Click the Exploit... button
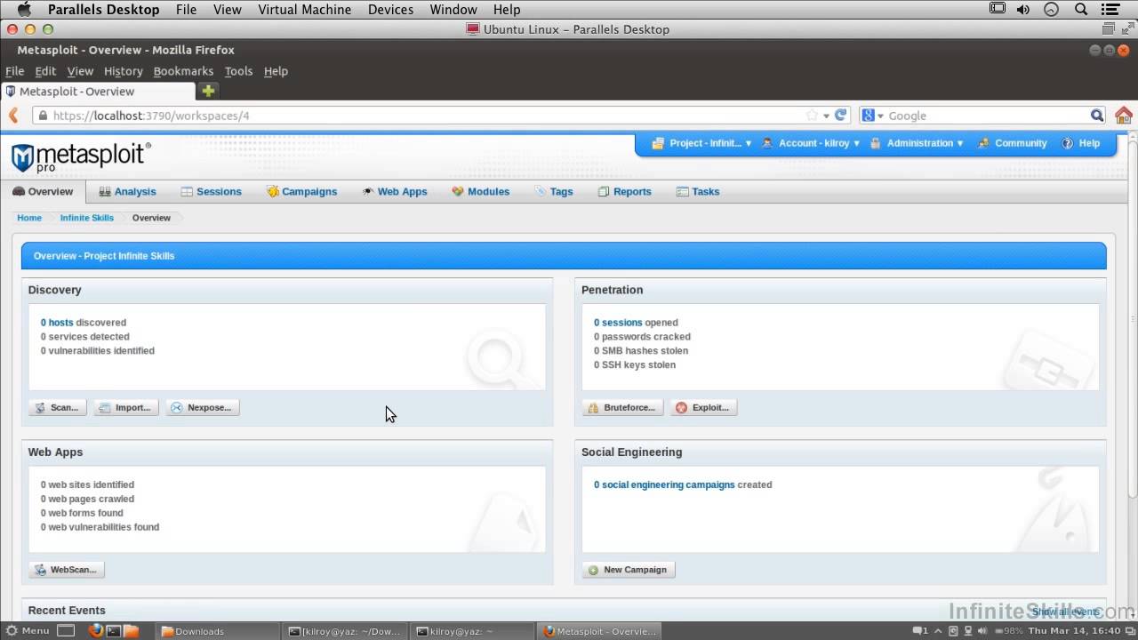This screenshot has width=1138, height=640. pos(703,407)
